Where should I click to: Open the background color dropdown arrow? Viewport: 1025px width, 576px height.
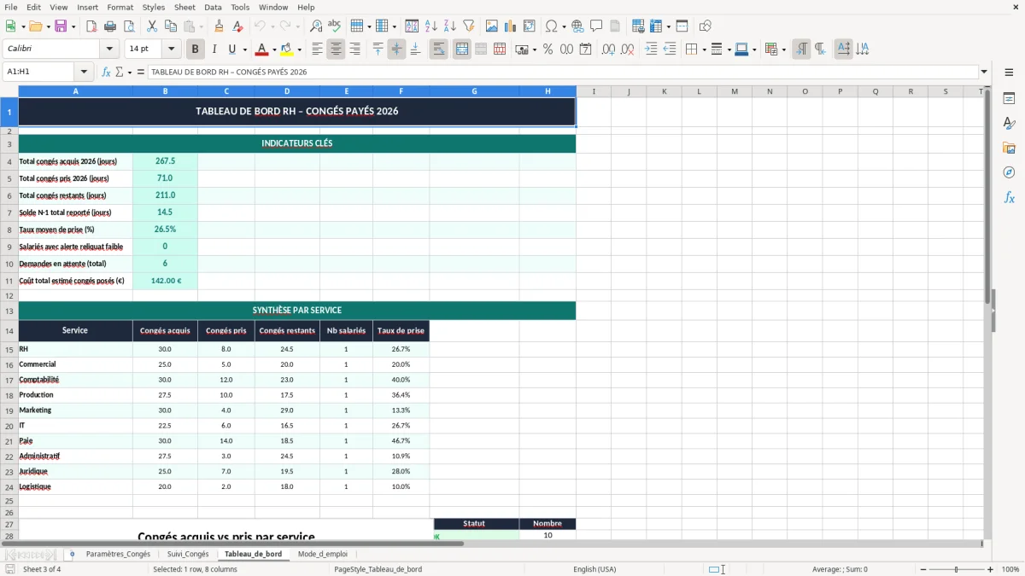click(x=299, y=49)
